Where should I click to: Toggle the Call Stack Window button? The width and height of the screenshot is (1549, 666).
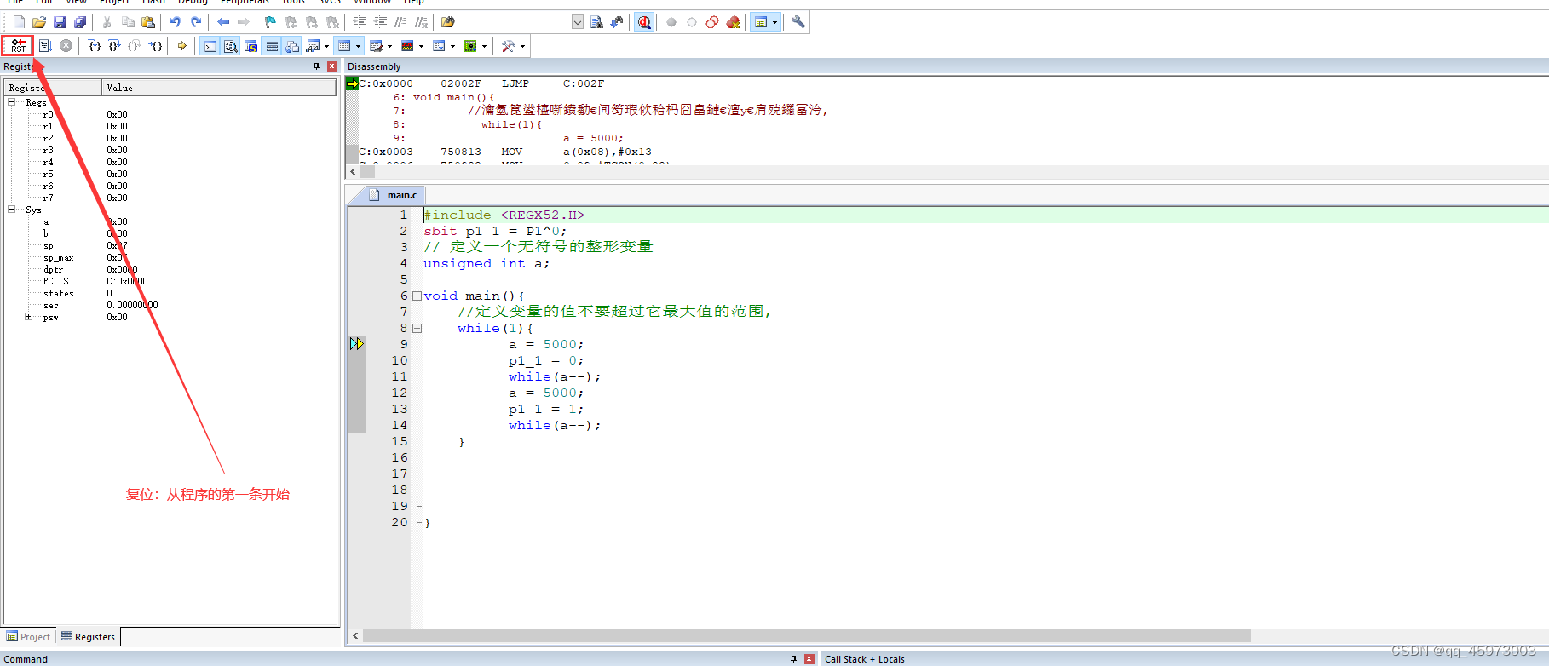[292, 46]
